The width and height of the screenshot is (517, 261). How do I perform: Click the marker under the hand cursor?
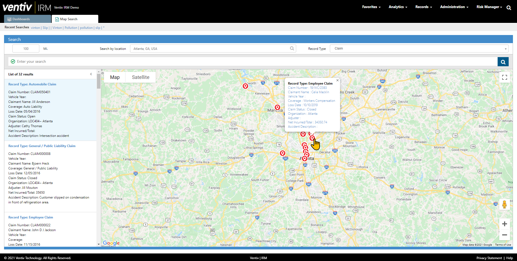click(312, 138)
